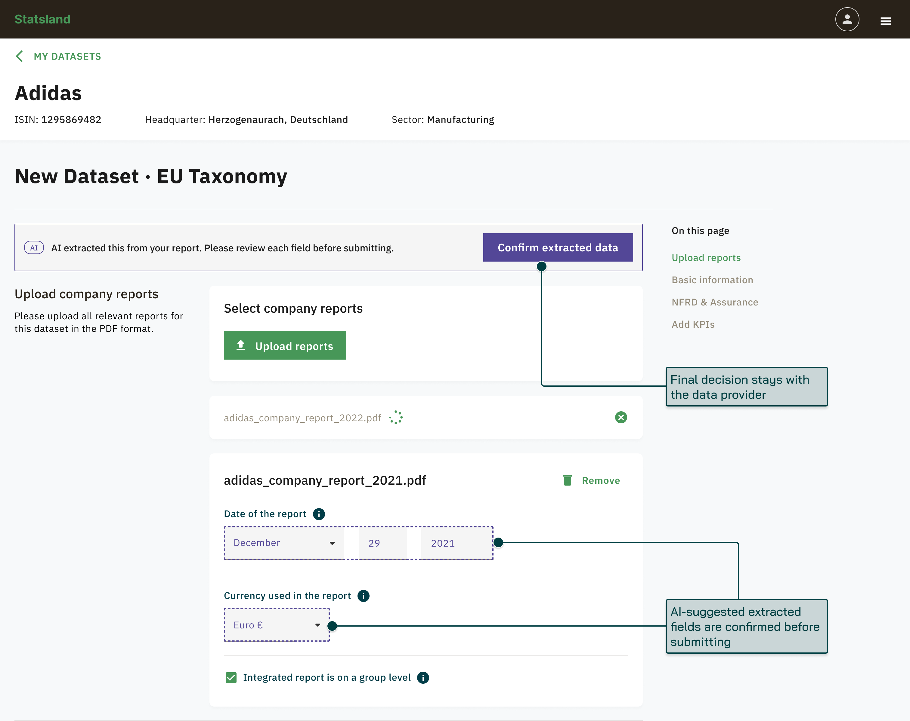Open the Statsland home logo
Viewport: 910px width, 721px height.
pos(42,20)
